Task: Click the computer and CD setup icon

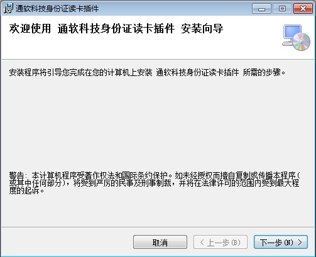Action: coord(297,38)
